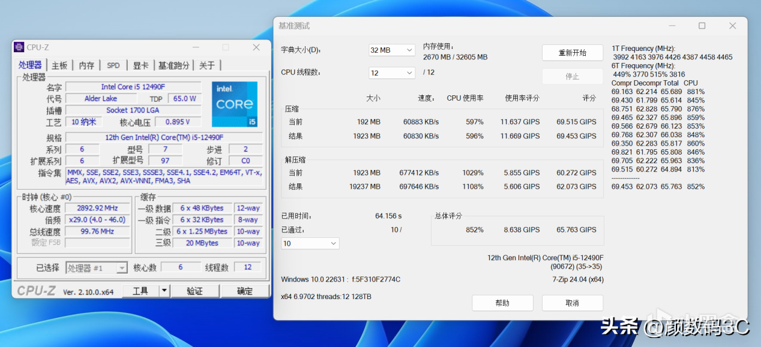Click the 解压缩 结果 speed 697646 KB/s

419,186
